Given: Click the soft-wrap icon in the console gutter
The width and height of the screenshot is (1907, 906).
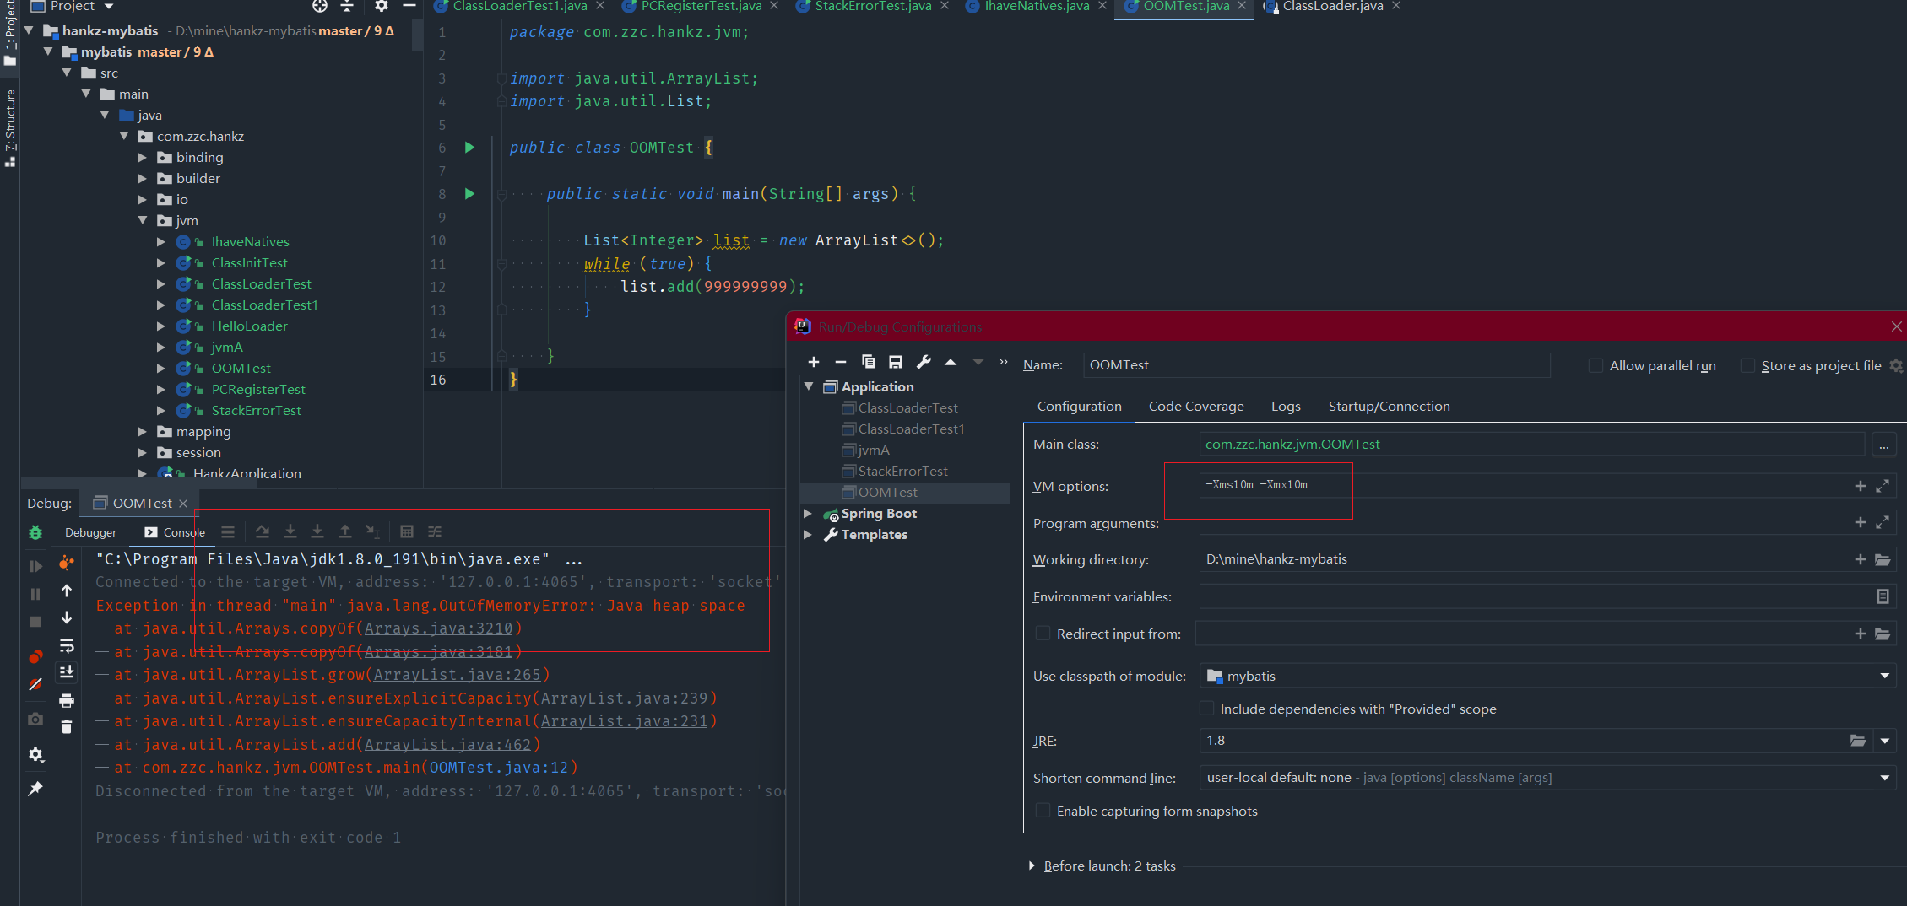Looking at the screenshot, I should (67, 645).
